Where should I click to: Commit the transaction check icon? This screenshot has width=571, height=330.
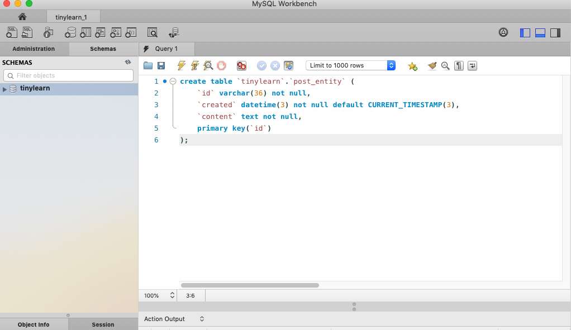click(261, 65)
